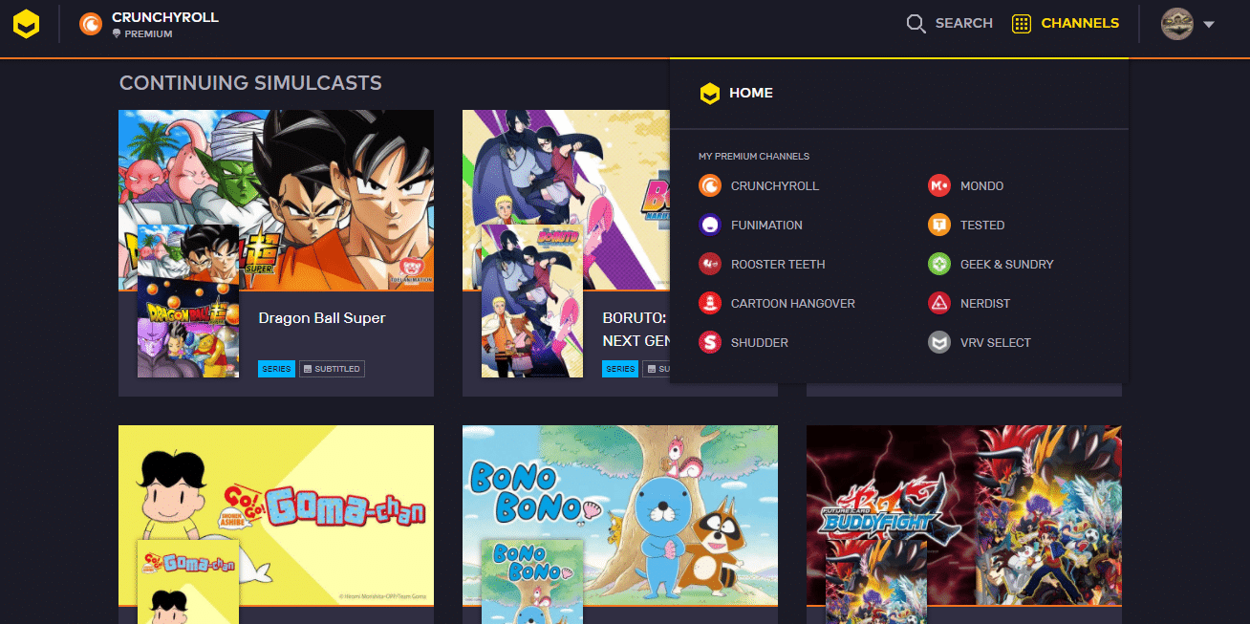
Task: Click the Tested orange channel icon
Action: pos(939,225)
